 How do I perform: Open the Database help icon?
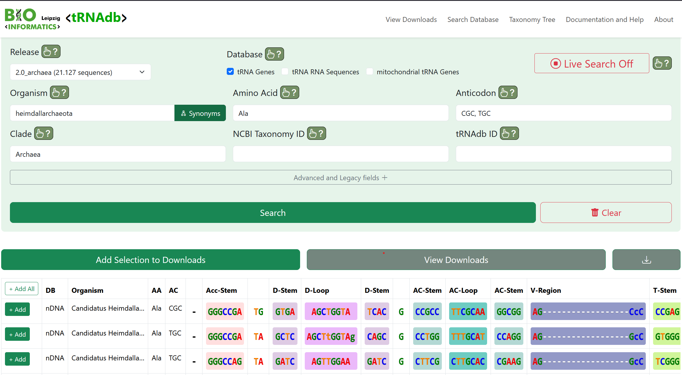coord(274,54)
